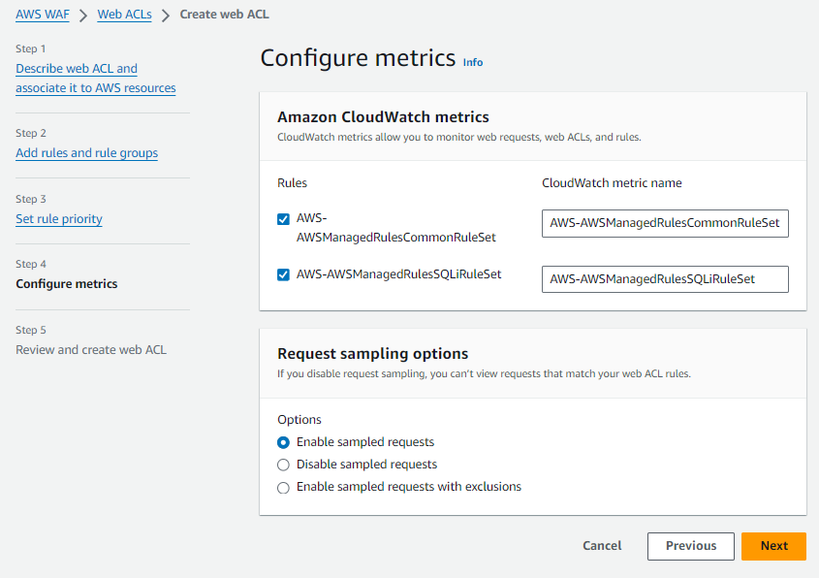Select Enable sampled requests option
The height and width of the screenshot is (578, 819).
click(283, 442)
